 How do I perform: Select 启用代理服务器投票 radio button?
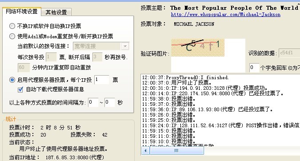pos(12,80)
